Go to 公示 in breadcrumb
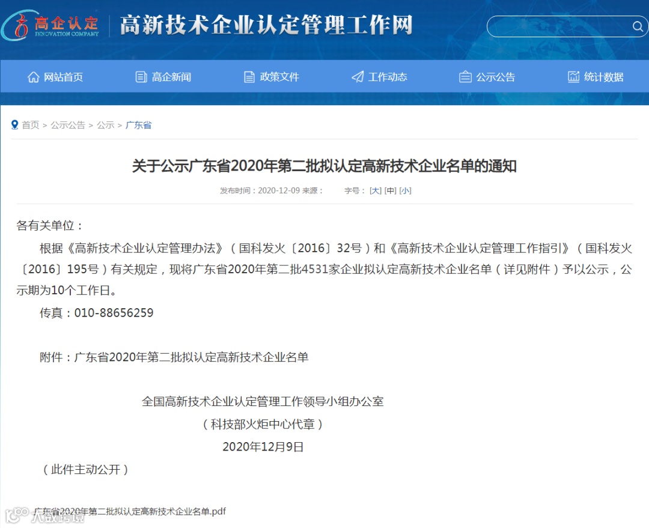This screenshot has width=649, height=528. click(106, 125)
